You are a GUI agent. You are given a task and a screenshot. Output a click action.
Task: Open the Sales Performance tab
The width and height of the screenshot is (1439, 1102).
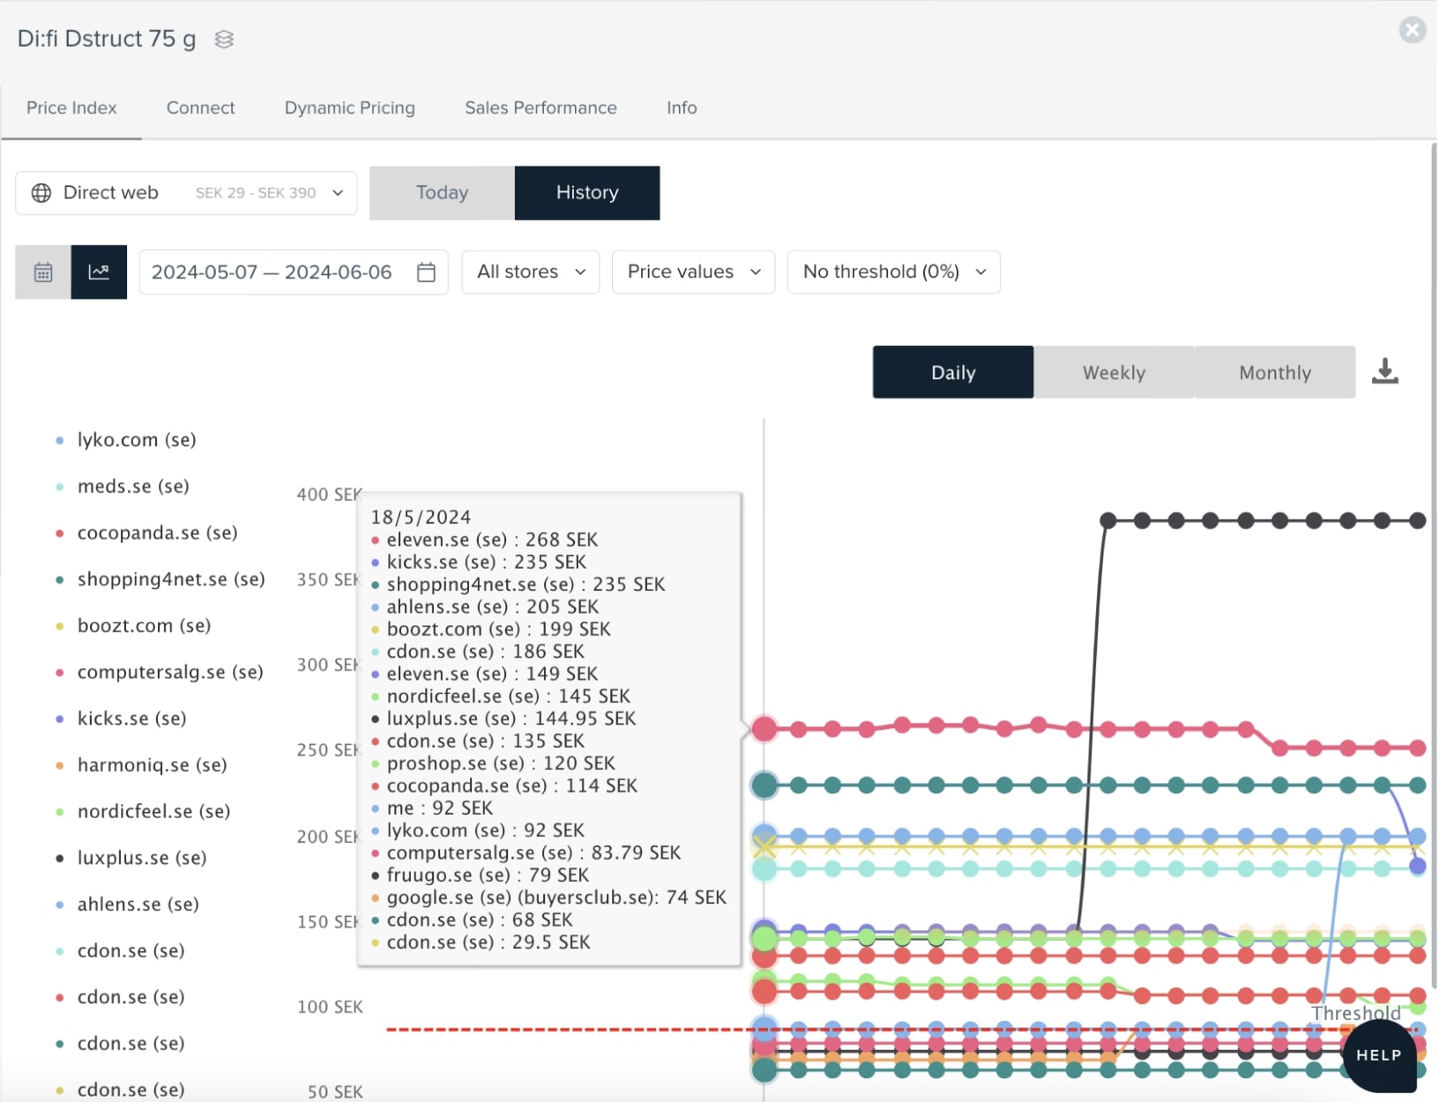pyautogui.click(x=541, y=108)
